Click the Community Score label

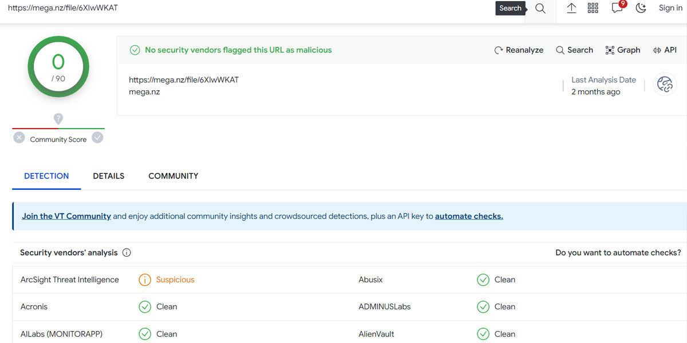click(58, 139)
